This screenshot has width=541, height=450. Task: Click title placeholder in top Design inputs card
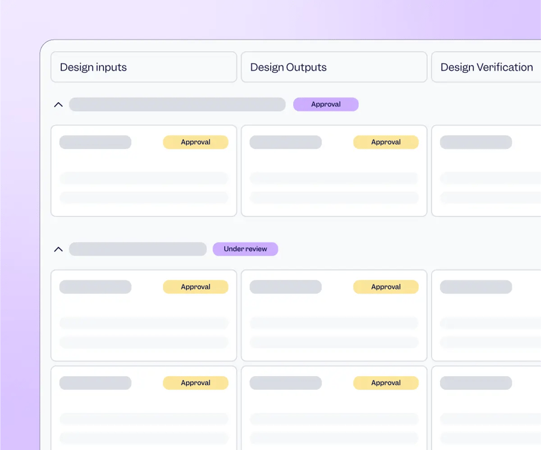click(x=95, y=142)
